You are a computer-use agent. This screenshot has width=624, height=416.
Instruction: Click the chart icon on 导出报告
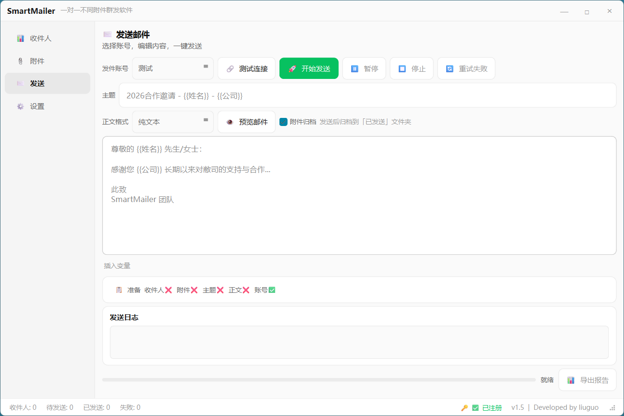tap(571, 380)
